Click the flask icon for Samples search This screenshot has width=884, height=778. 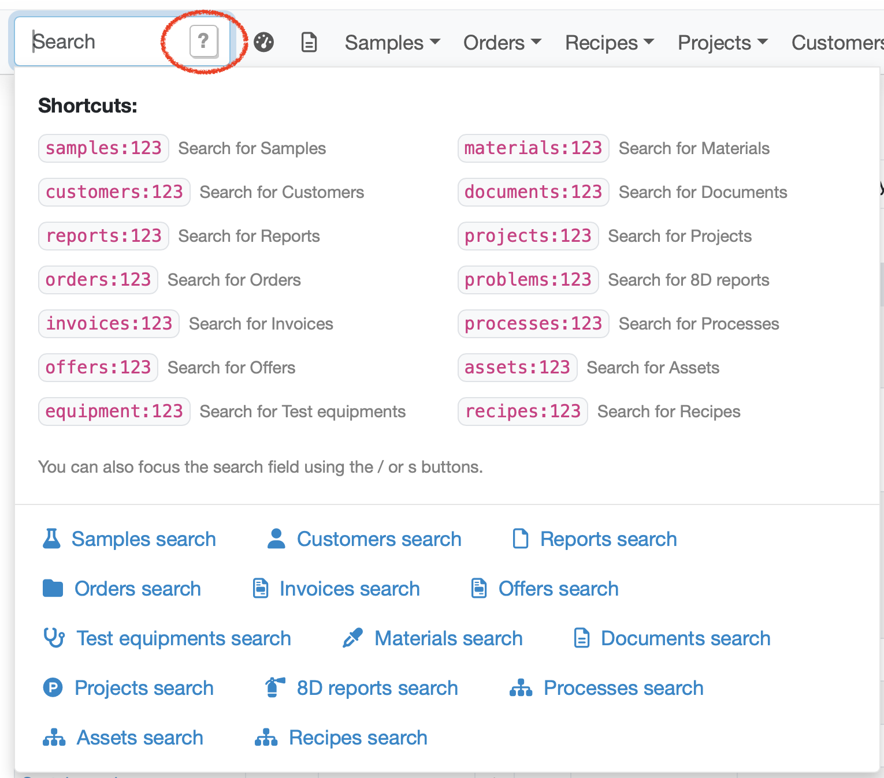click(51, 538)
